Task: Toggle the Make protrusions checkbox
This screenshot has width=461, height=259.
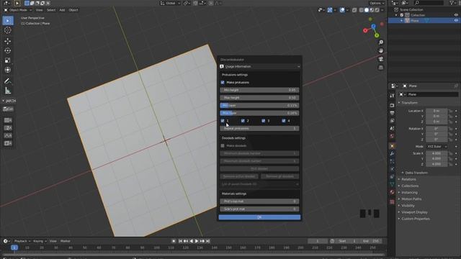Action: point(223,83)
